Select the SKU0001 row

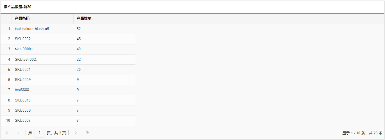click(x=68, y=69)
